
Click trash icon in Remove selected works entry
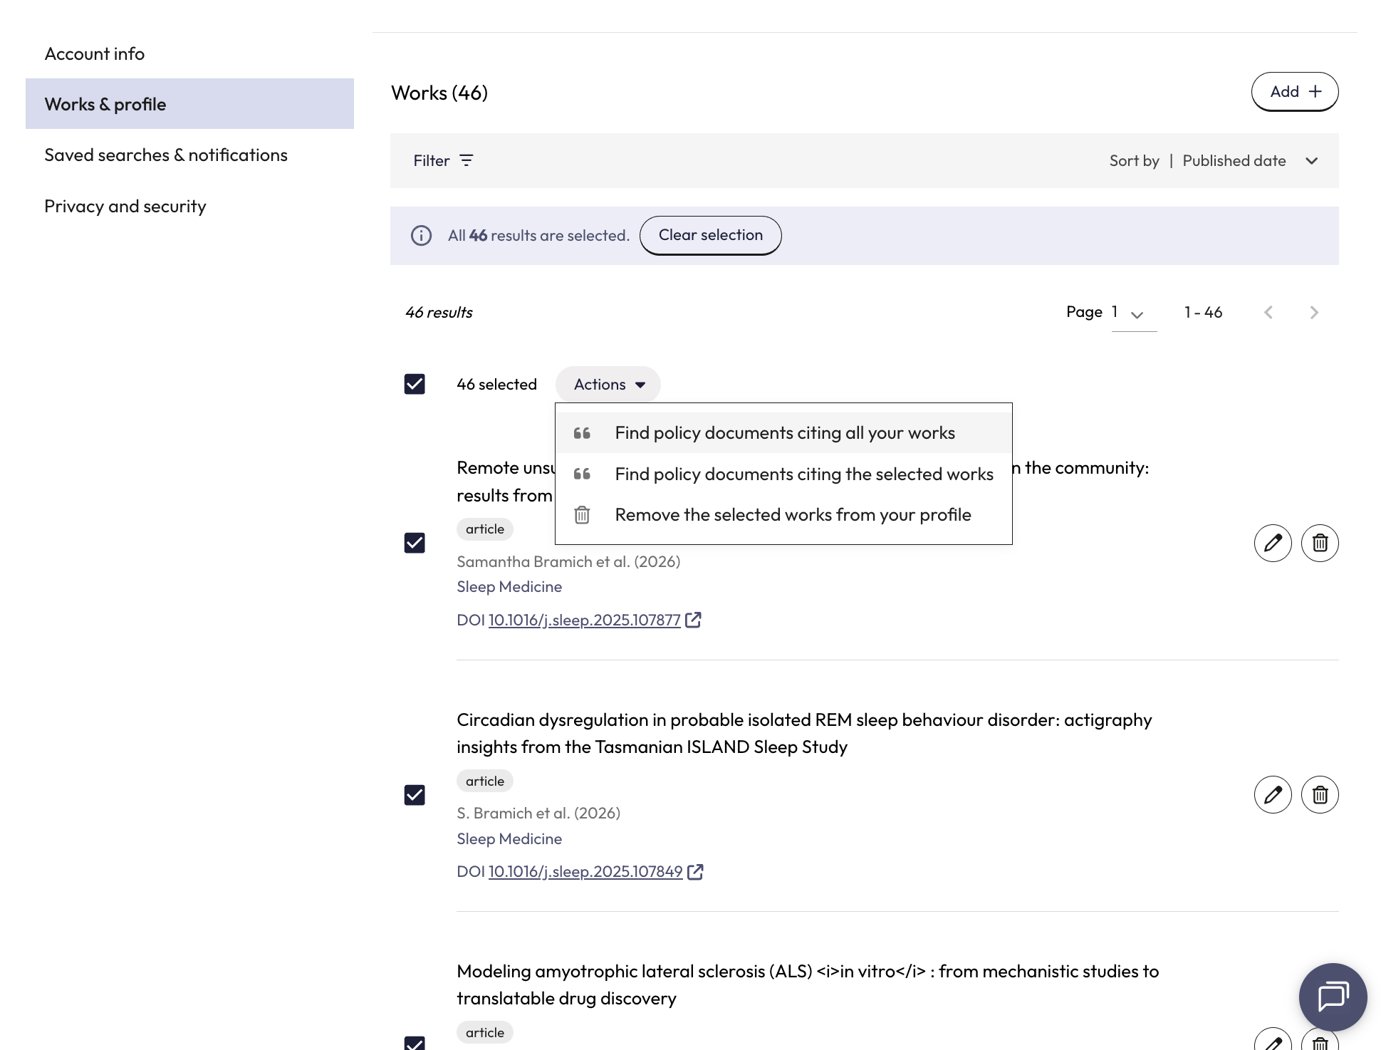coord(582,515)
